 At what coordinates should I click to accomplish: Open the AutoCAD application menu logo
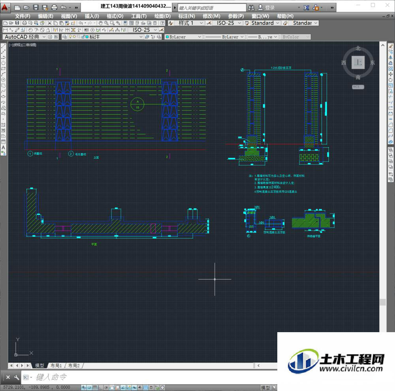pos(4,8)
